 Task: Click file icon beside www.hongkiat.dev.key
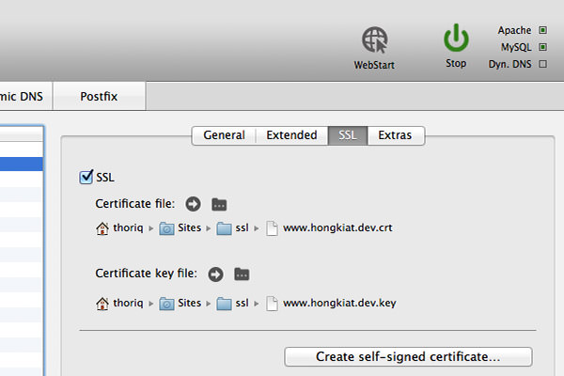pyautogui.click(x=272, y=304)
